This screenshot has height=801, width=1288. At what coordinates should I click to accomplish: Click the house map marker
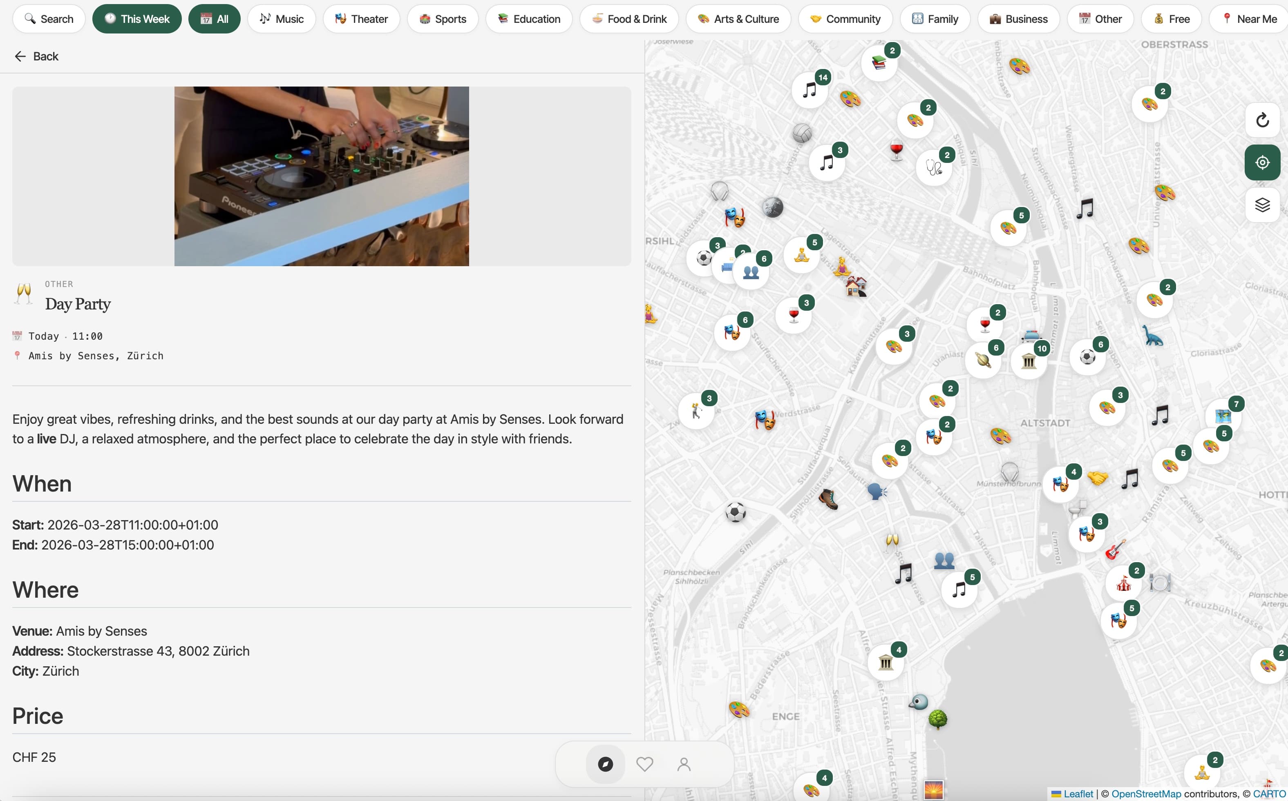[856, 287]
